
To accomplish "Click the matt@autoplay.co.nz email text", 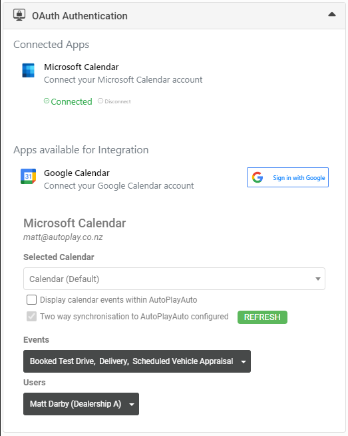I will [63, 237].
